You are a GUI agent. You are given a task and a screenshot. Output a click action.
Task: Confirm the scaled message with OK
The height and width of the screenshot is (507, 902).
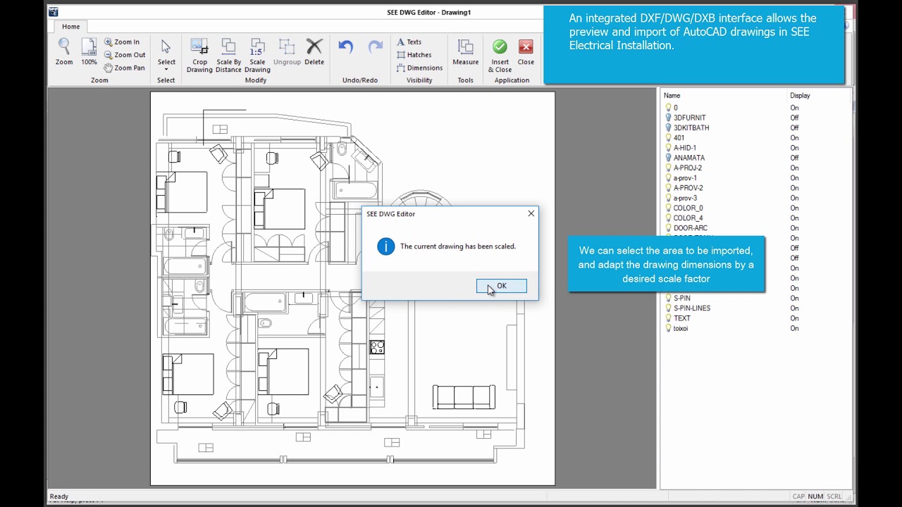point(501,286)
